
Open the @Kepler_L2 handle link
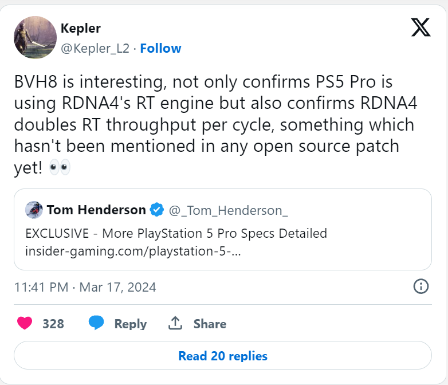click(95, 48)
